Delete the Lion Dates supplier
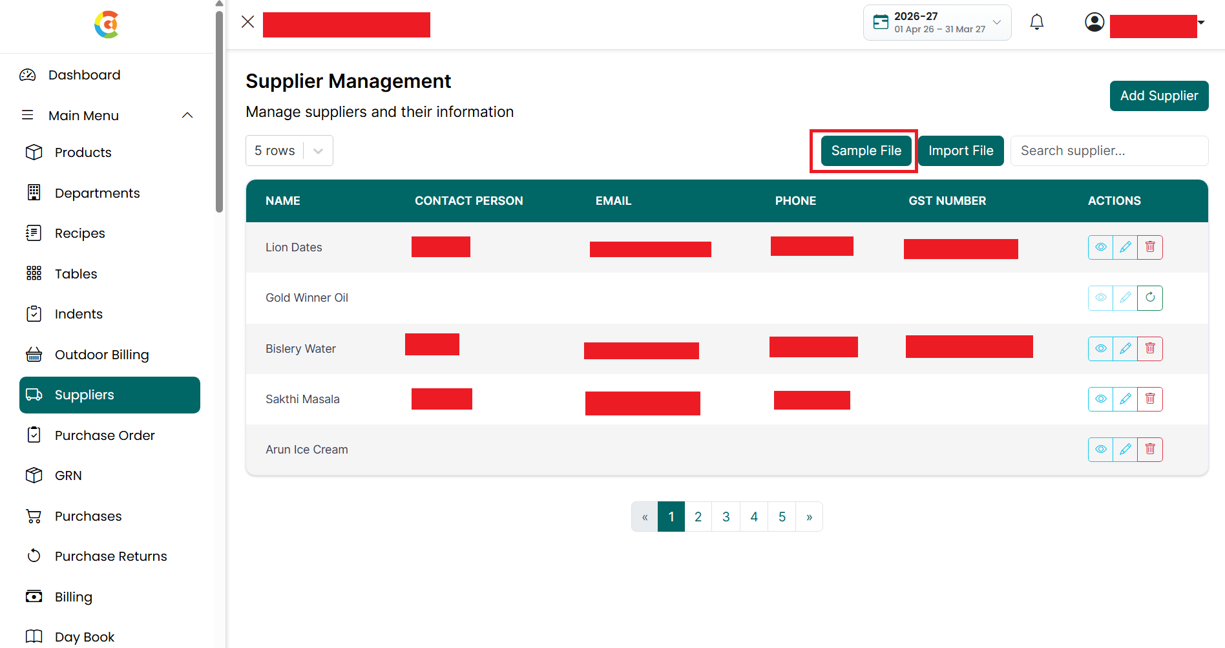Screen dimensions: 1225x648 click(1150, 247)
